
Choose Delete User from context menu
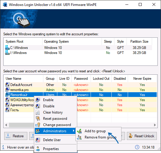(56, 140)
